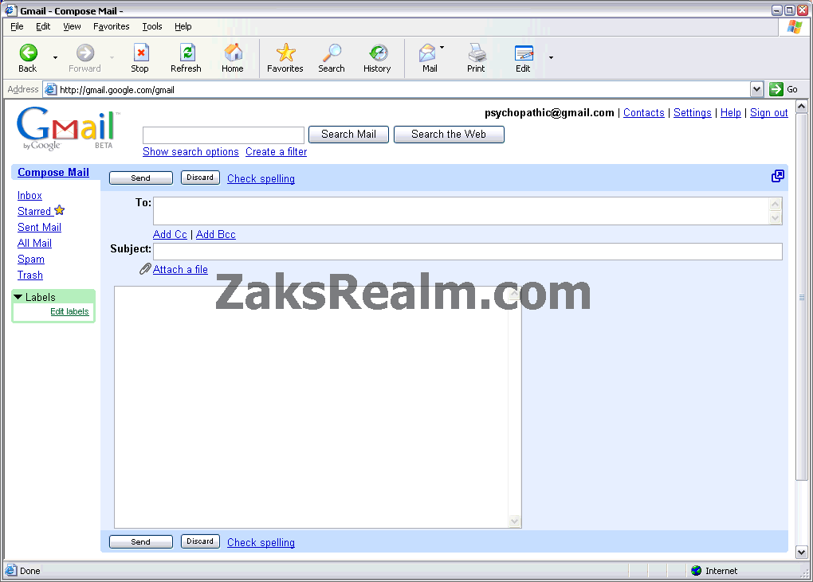Pop out compose into new window icon
813x582 pixels.
778,176
